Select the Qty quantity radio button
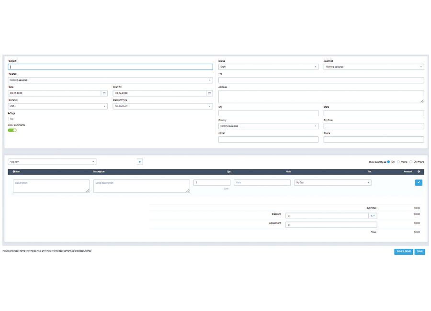The image size is (431, 311). (388, 162)
